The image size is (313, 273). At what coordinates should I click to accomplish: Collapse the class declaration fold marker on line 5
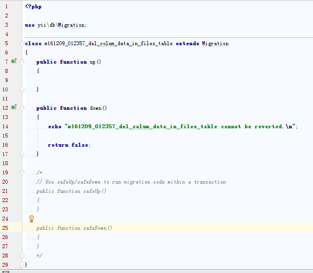click(x=22, y=43)
